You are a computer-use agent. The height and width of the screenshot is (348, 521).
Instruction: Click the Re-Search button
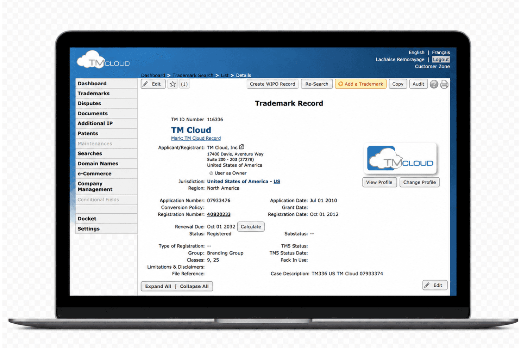click(317, 84)
